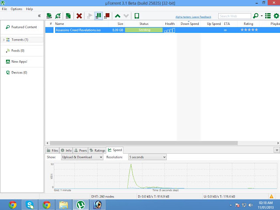Screen dimensions: 280x210
Task: Collapse the detail pane with the double arrow
Action: (x=276, y=150)
